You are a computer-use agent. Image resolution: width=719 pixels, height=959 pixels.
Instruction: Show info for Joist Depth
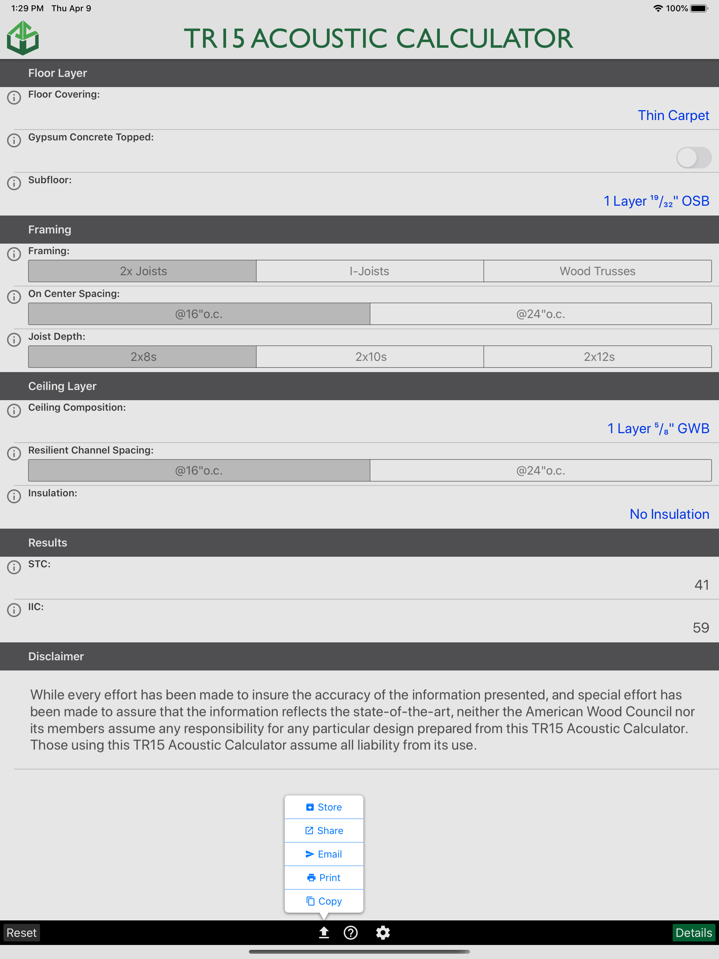point(14,340)
